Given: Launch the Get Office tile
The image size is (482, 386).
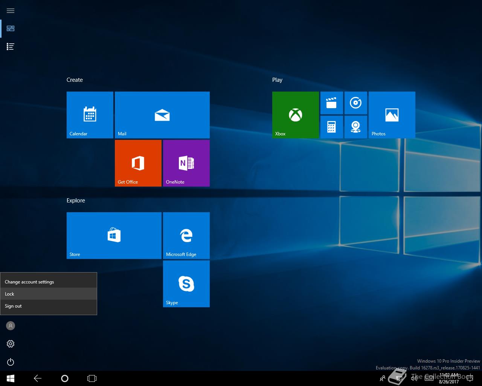Looking at the screenshot, I should pyautogui.click(x=138, y=163).
